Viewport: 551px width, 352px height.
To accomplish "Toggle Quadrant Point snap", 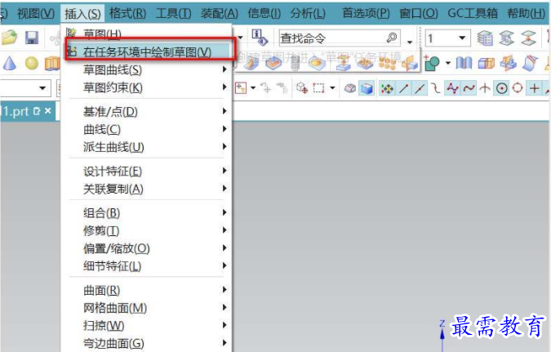I will tap(518, 88).
